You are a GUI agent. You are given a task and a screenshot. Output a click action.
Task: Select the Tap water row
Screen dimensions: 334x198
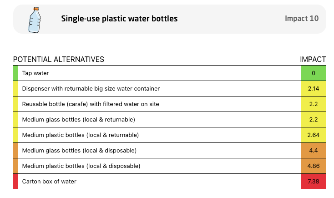(x=170, y=73)
